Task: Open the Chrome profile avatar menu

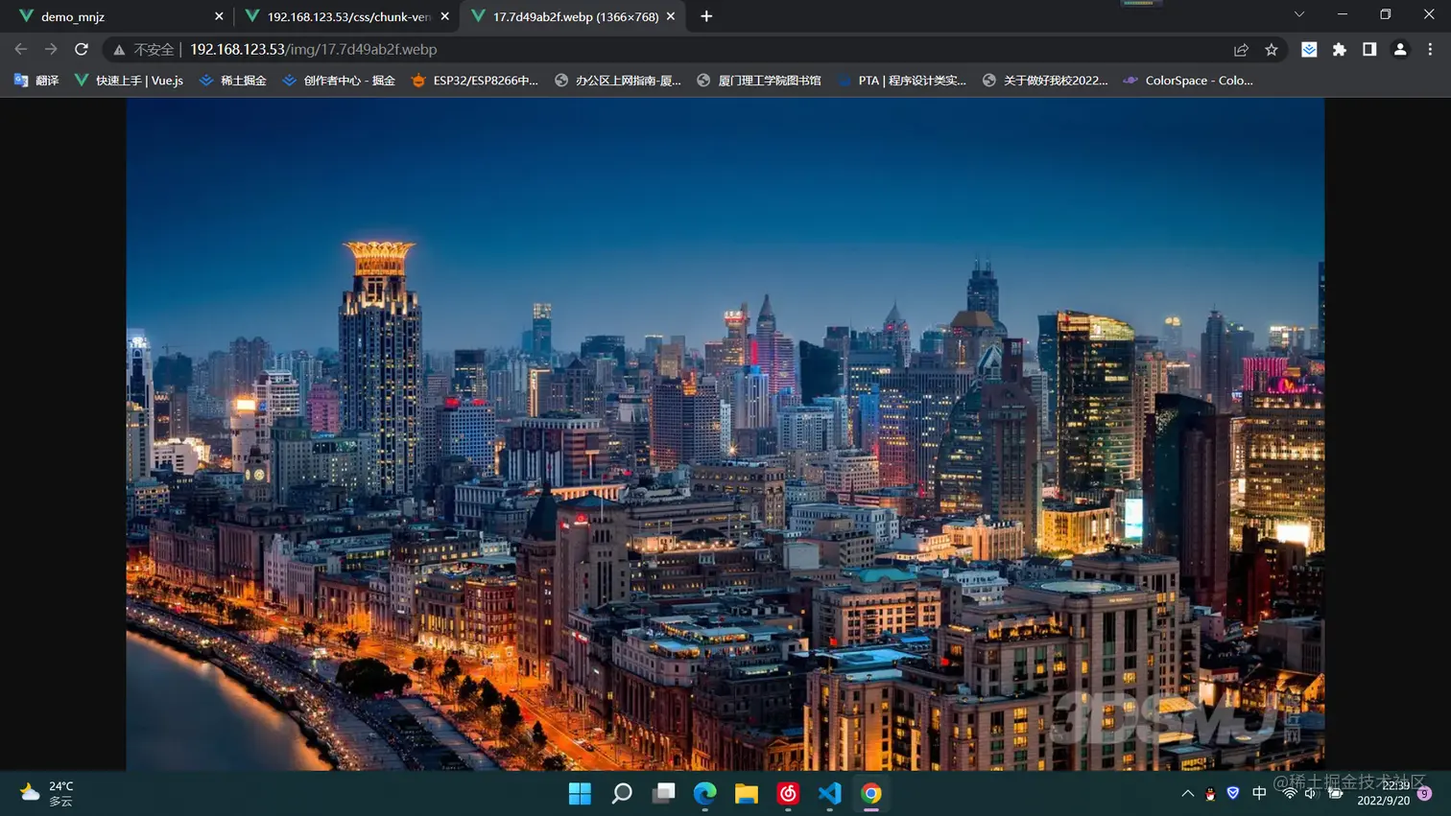Action: (1400, 49)
